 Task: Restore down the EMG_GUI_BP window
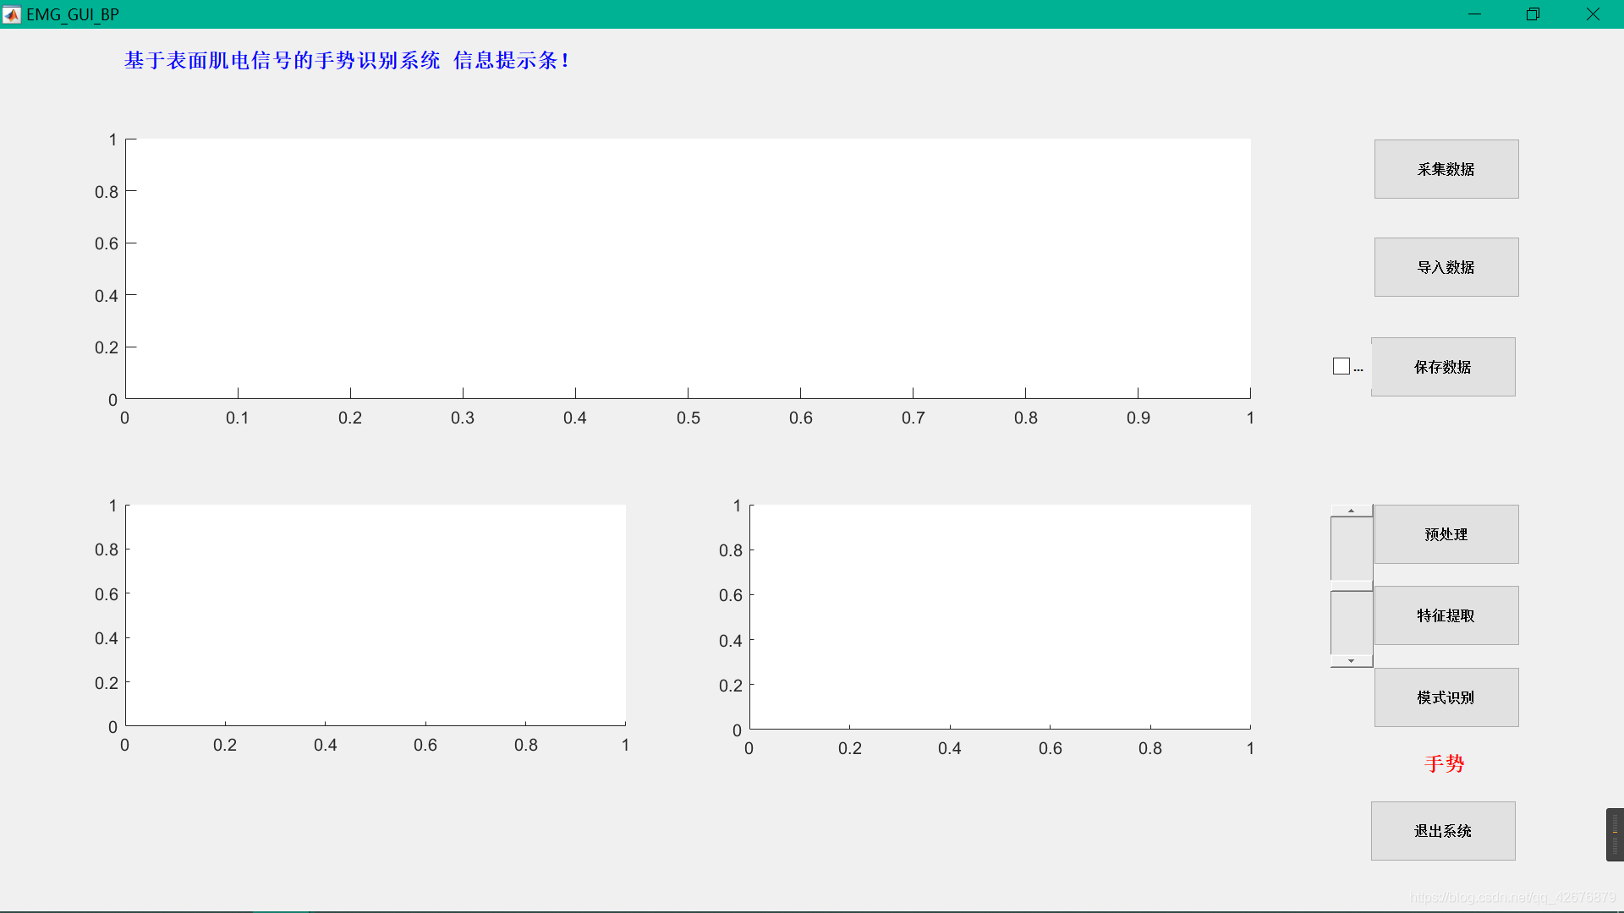pyautogui.click(x=1533, y=14)
